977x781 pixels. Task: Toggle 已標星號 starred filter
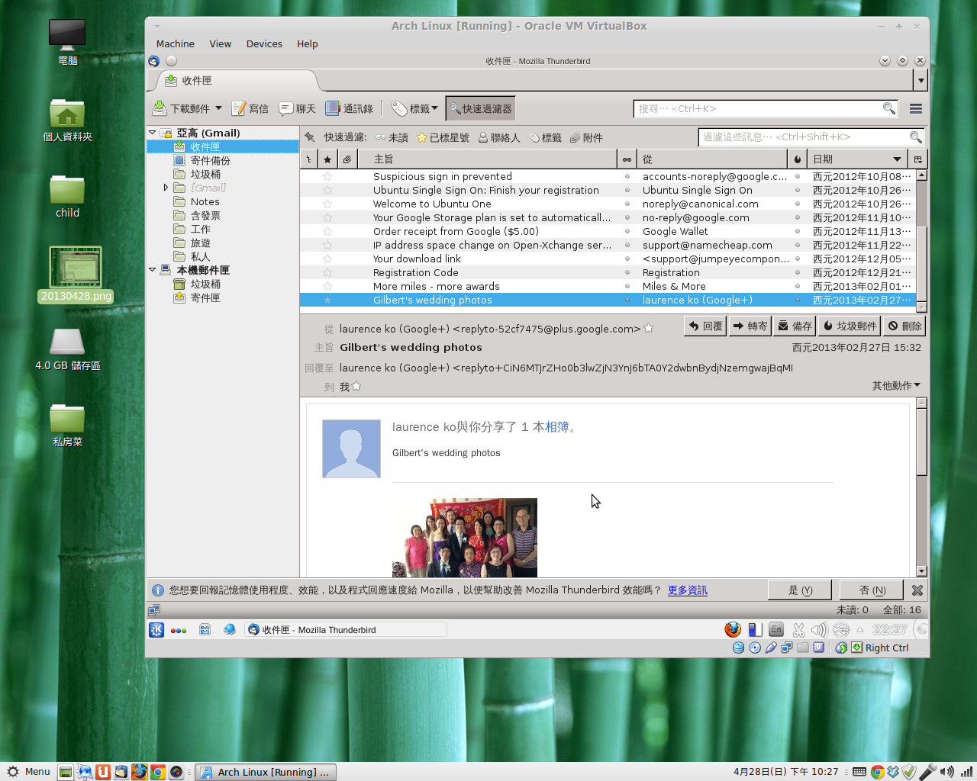pyautogui.click(x=443, y=137)
